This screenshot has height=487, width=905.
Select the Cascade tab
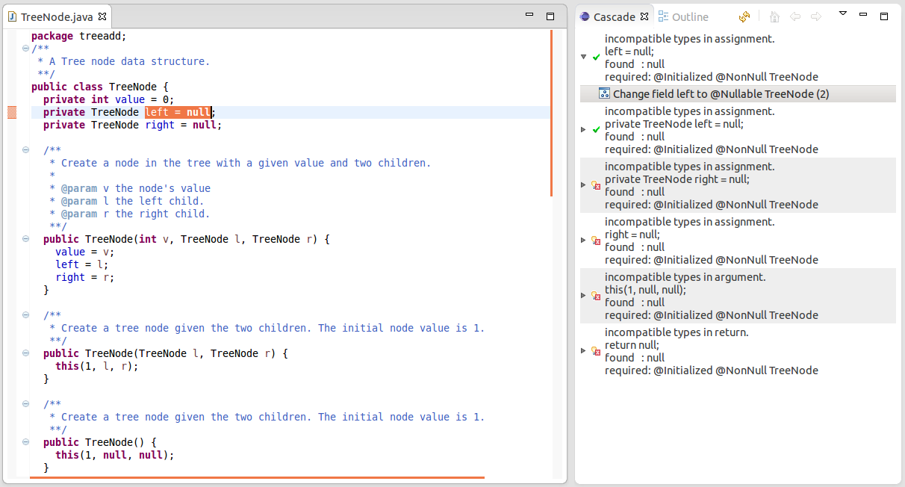(614, 16)
